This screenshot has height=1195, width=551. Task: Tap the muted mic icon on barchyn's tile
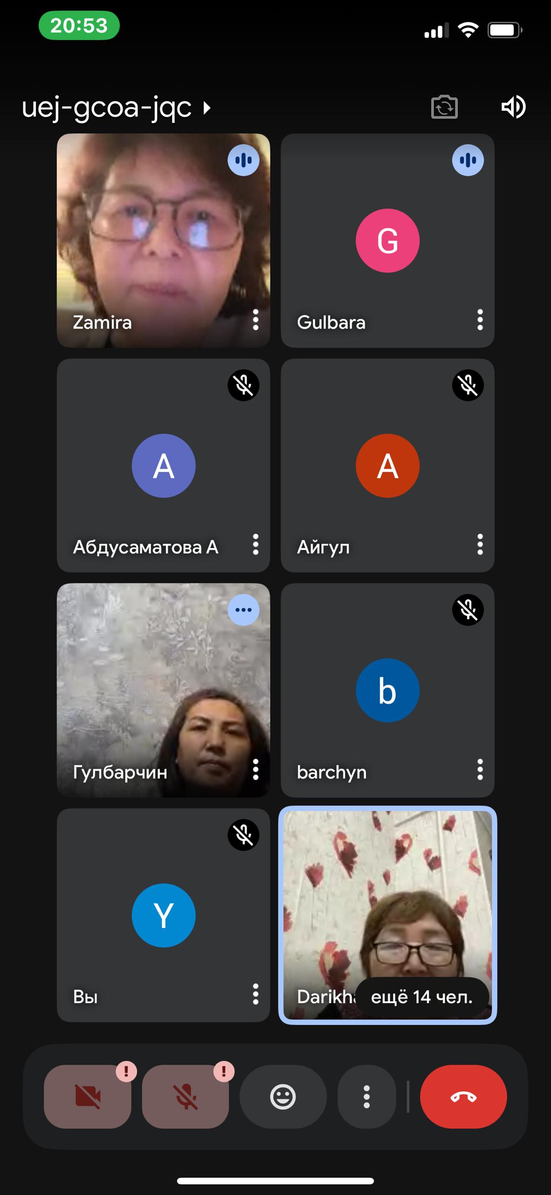click(468, 610)
